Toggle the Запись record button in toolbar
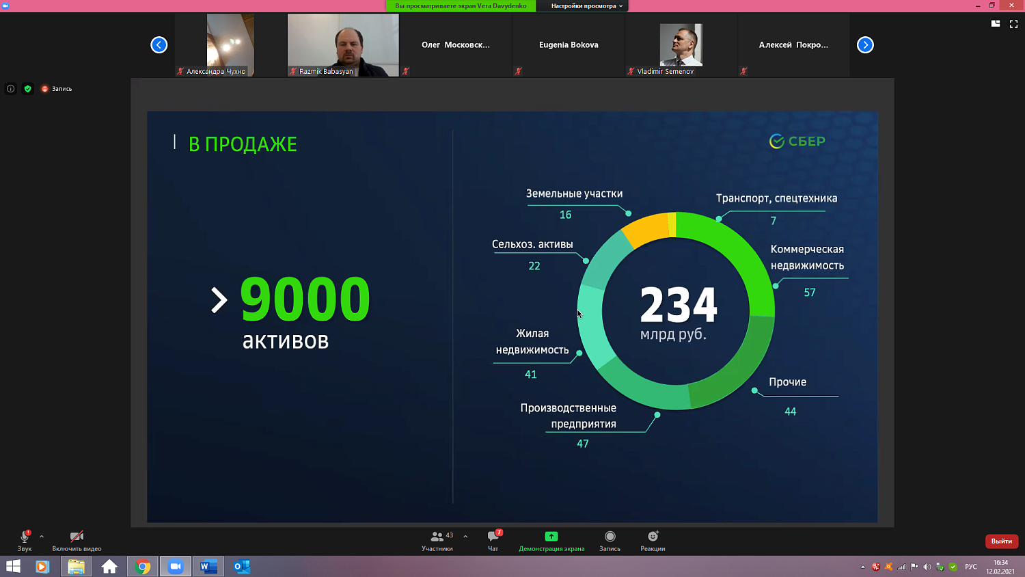The image size is (1025, 577). [610, 540]
